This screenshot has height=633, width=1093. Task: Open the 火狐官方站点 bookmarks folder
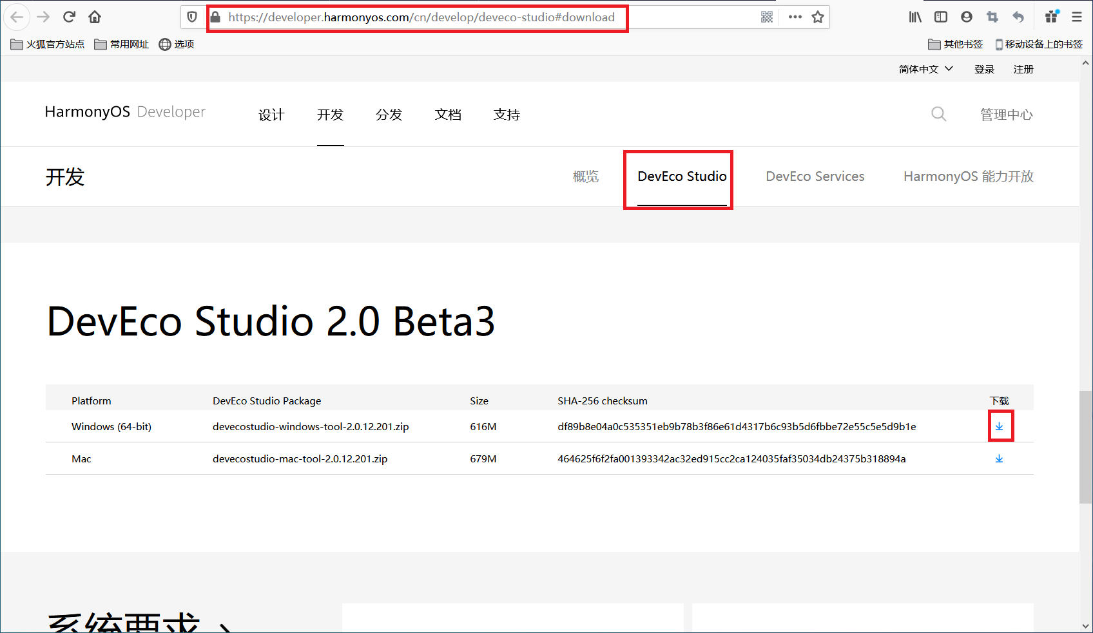tap(48, 44)
